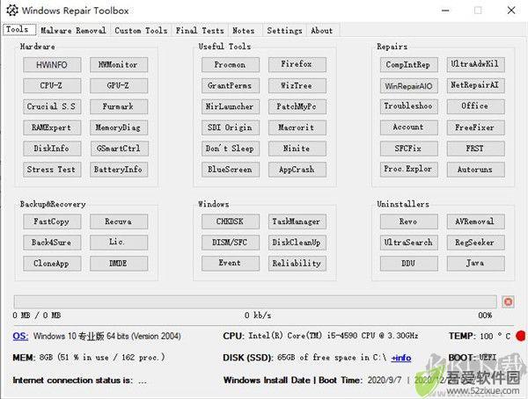The width and height of the screenshot is (528, 399).
Task: Open Proc.Explor
Action: tap(409, 170)
